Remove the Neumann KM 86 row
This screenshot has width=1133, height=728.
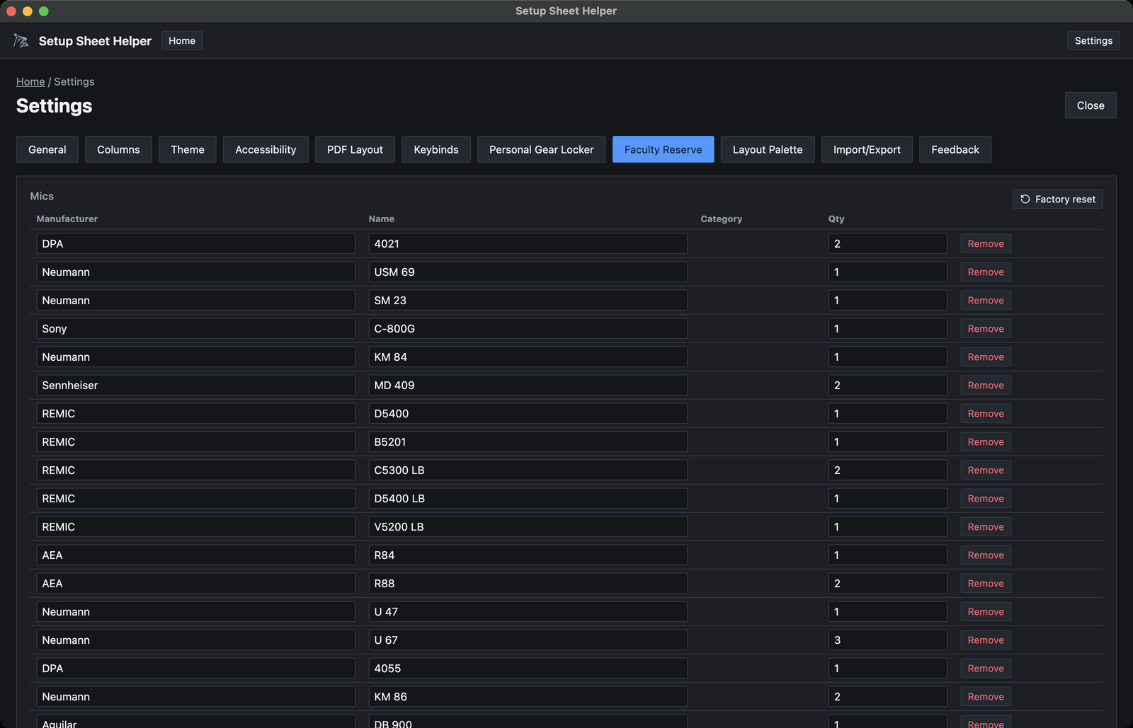point(986,696)
